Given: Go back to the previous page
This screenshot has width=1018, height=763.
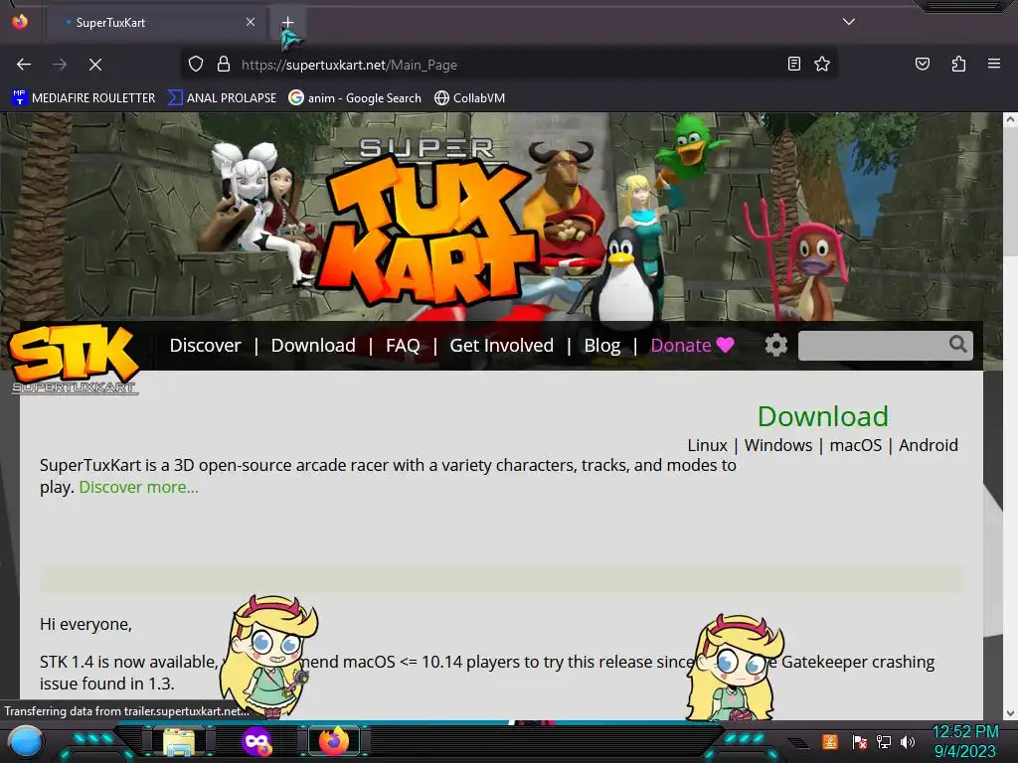Looking at the screenshot, I should click(24, 65).
